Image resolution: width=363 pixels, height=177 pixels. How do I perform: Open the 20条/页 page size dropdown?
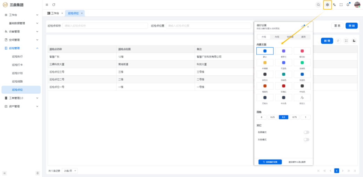click(71, 171)
